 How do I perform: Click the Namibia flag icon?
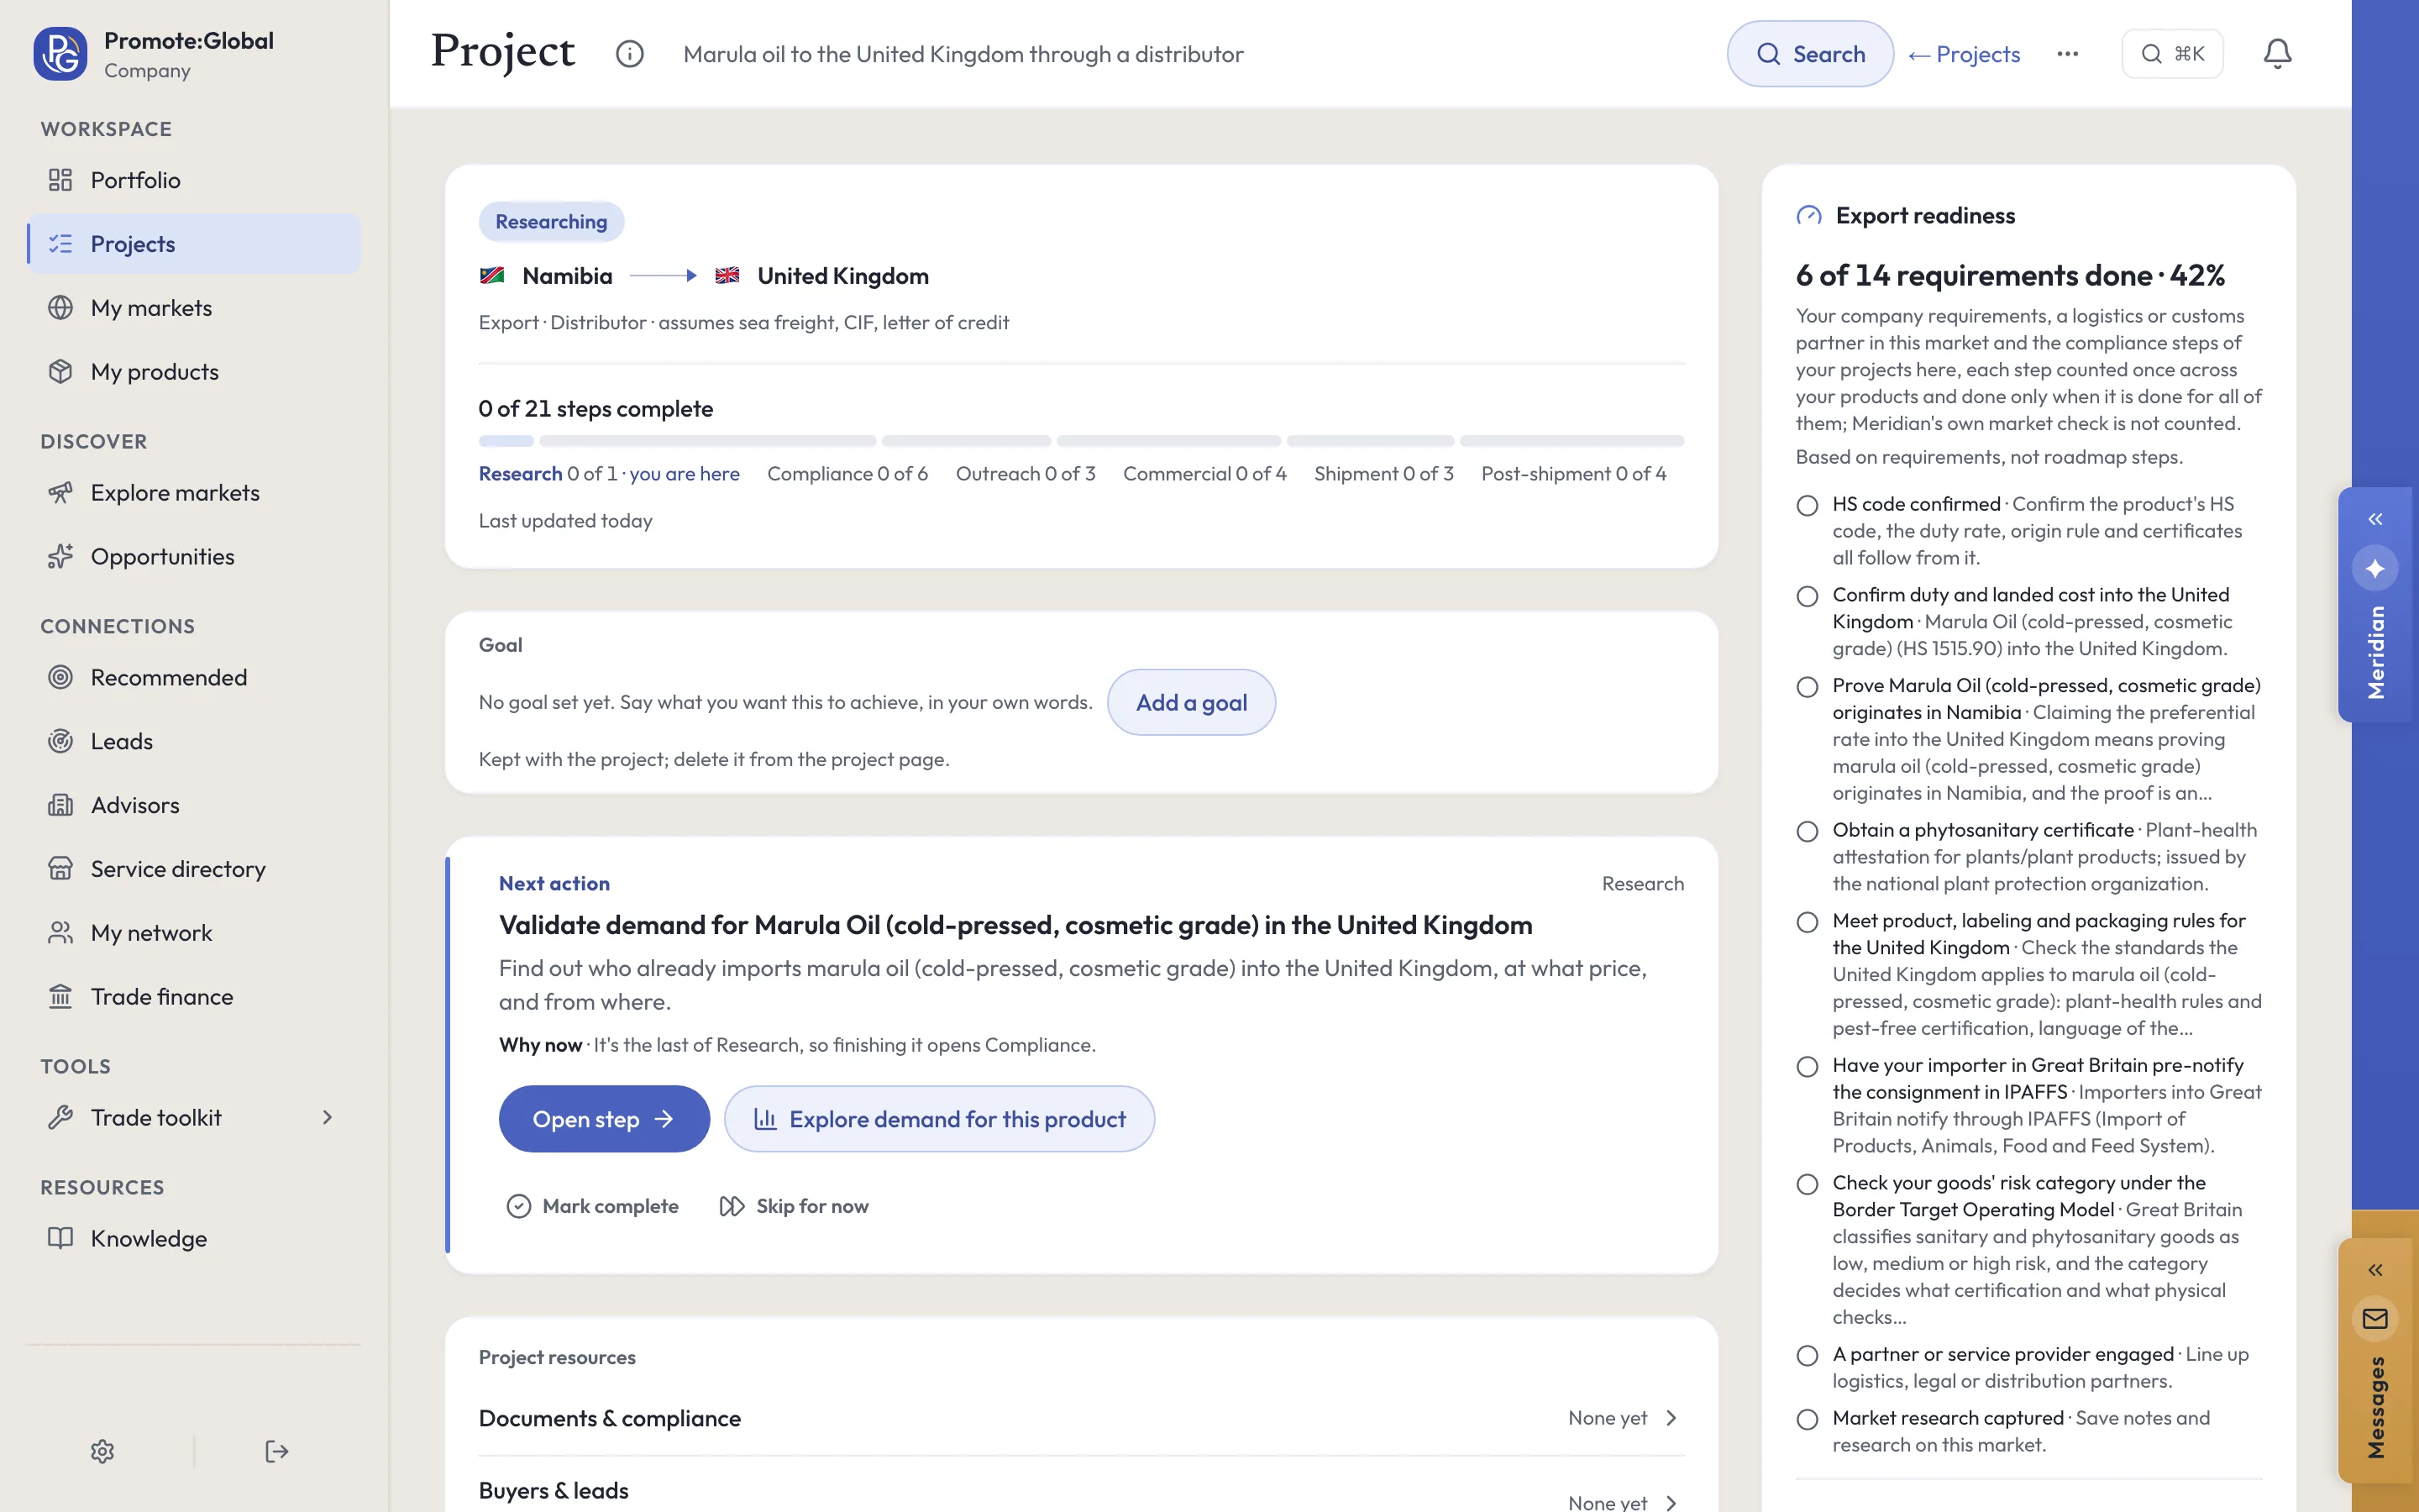click(x=492, y=276)
